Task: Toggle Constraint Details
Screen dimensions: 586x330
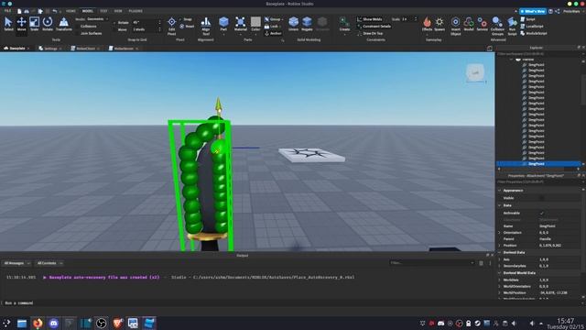Action: coord(374,27)
